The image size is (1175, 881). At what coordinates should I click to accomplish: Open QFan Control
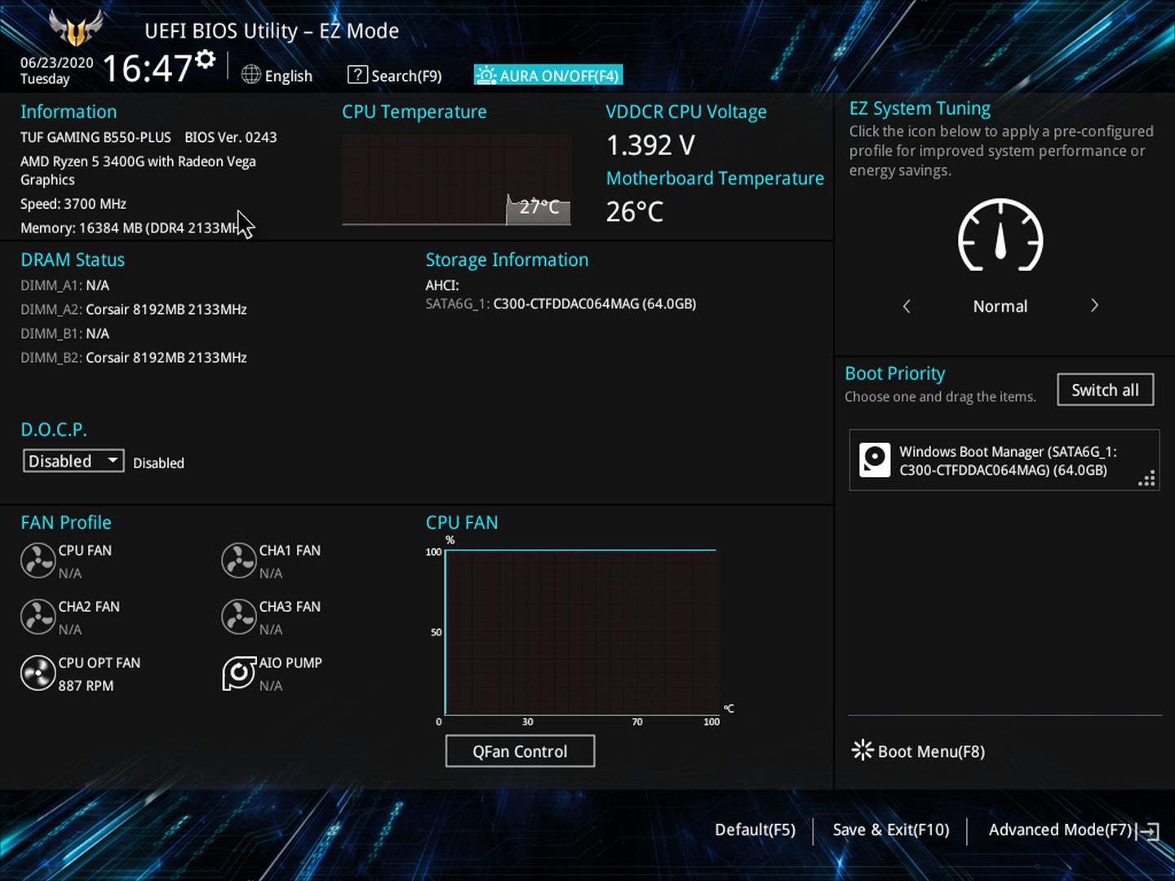[x=520, y=751]
